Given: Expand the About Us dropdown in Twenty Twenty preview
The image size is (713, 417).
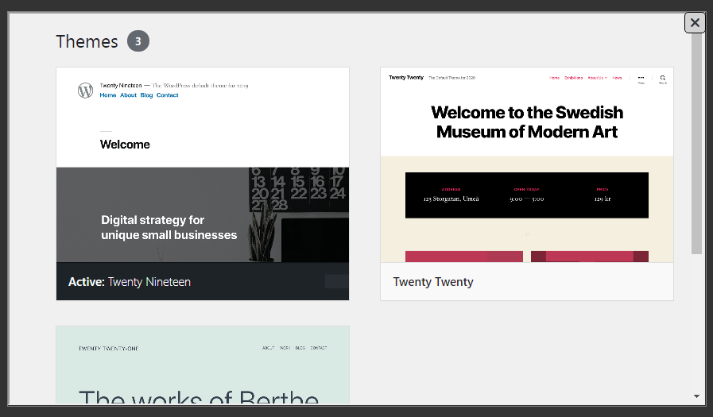Looking at the screenshot, I should pos(596,78).
